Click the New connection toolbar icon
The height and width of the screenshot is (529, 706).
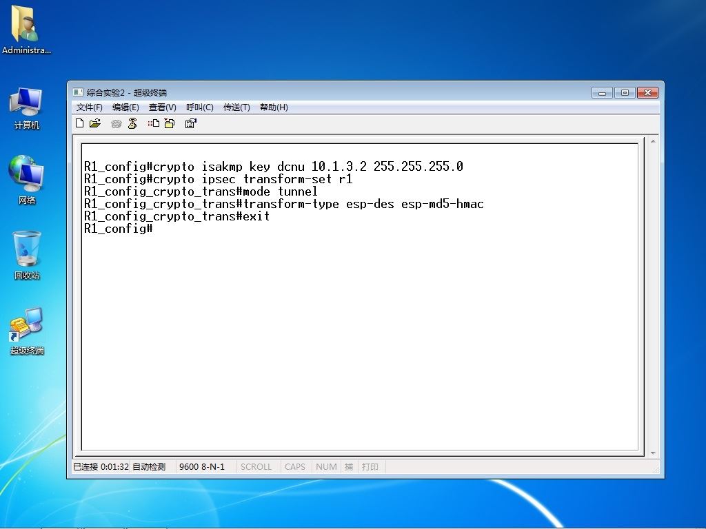coord(80,123)
